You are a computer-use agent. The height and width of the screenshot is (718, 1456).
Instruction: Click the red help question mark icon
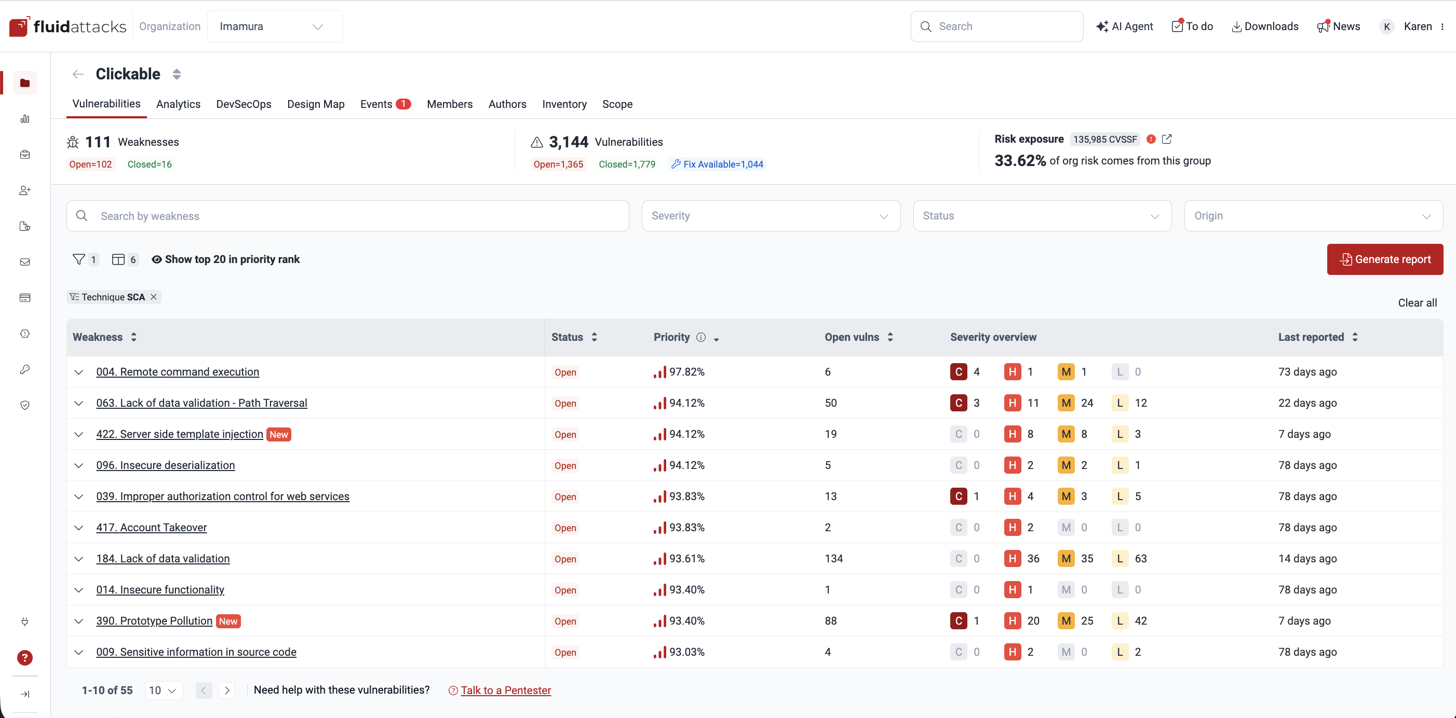pos(25,657)
